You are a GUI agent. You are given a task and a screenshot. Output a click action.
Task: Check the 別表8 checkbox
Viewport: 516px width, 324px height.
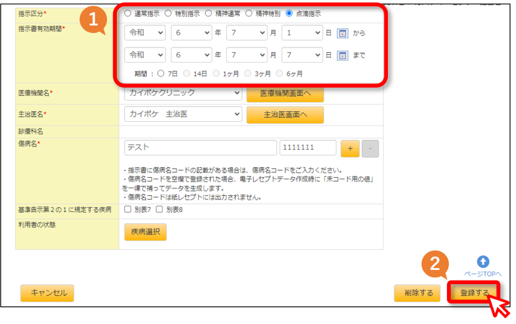tap(159, 210)
